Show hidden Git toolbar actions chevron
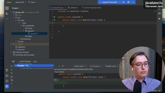The image size is (165, 93). 12,88
